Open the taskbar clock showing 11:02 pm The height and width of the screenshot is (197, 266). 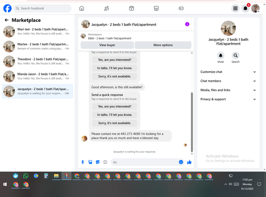click(247, 184)
